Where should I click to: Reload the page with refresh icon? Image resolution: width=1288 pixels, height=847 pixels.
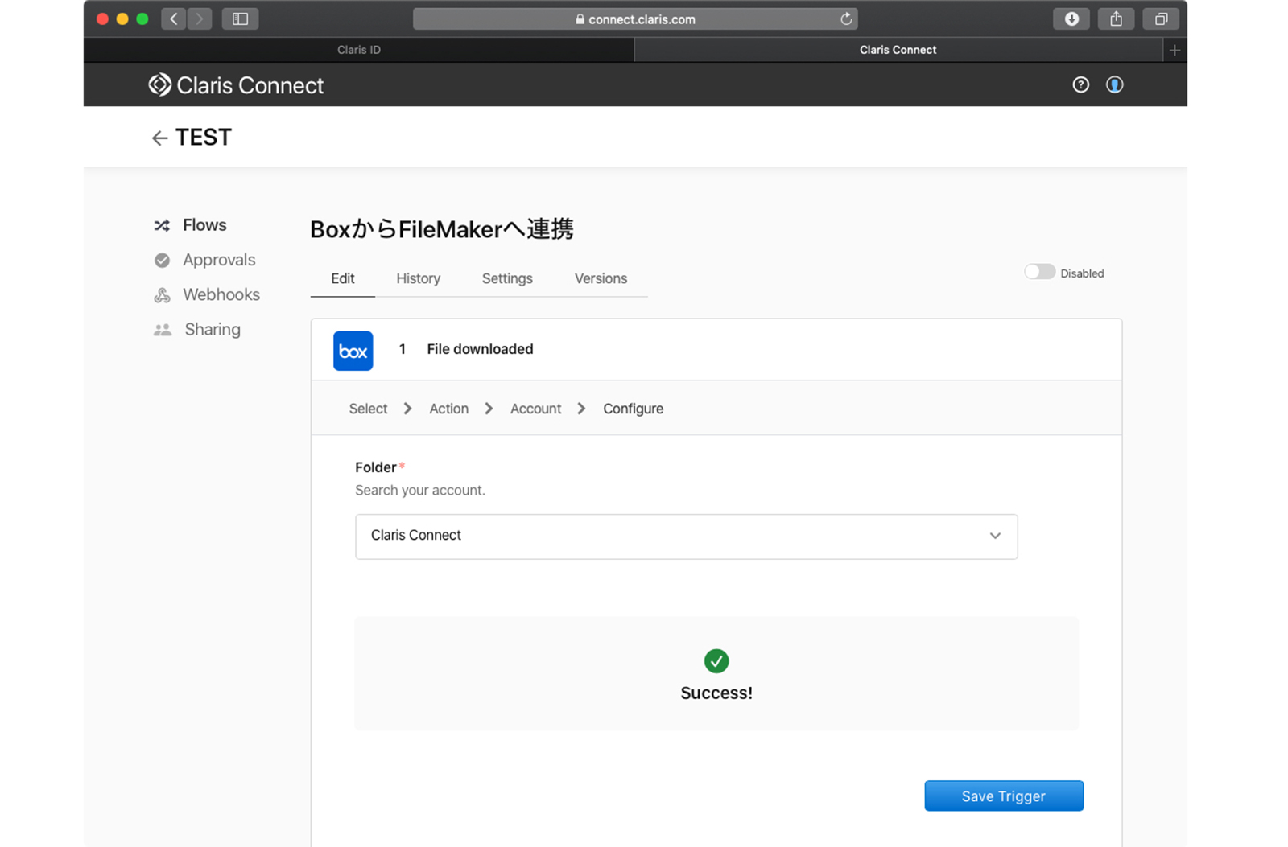click(846, 19)
